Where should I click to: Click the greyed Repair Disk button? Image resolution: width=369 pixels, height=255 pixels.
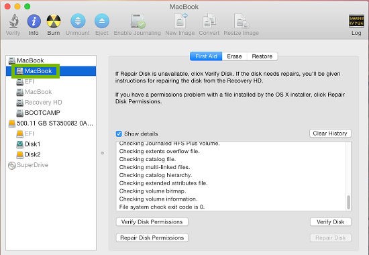pyautogui.click(x=330, y=238)
